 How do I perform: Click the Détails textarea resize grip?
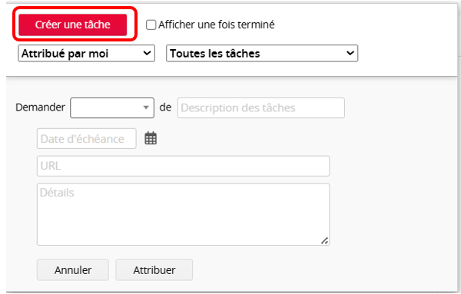(x=324, y=241)
